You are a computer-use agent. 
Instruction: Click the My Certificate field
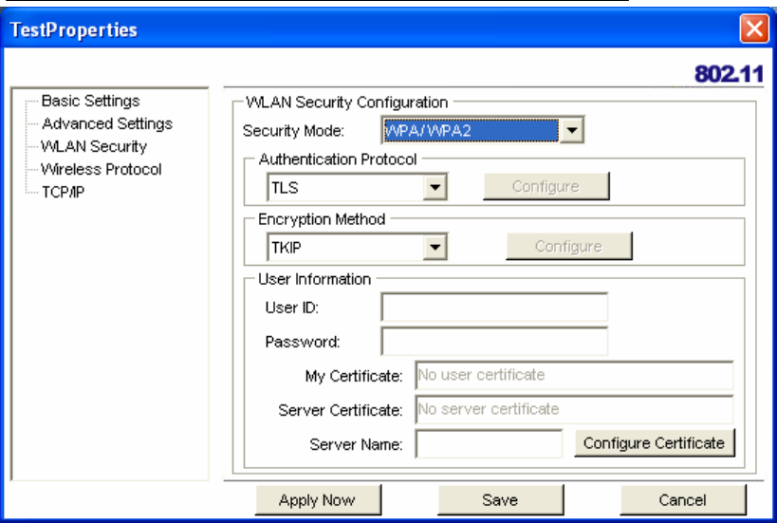coord(574,375)
